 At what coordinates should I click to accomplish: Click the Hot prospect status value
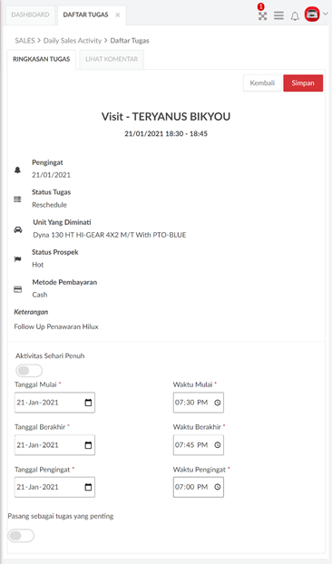[x=38, y=265]
